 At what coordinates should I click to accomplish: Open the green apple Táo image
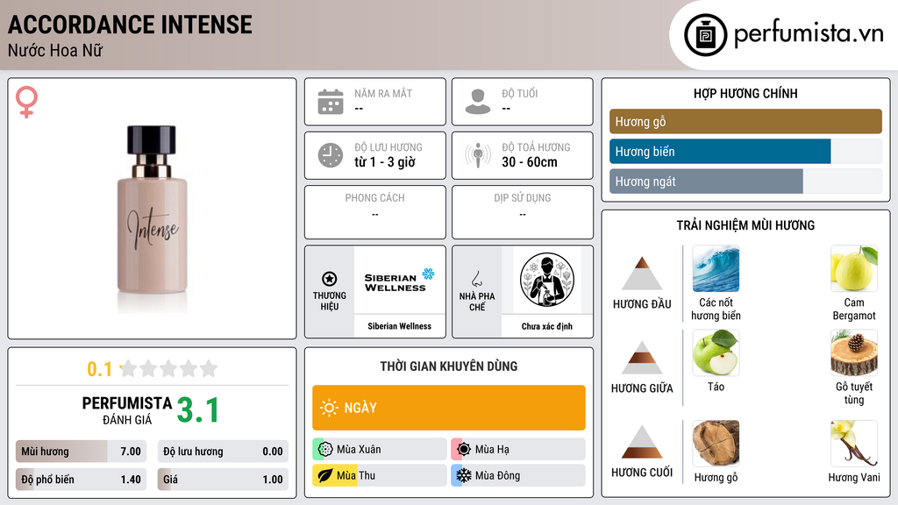coord(716,352)
